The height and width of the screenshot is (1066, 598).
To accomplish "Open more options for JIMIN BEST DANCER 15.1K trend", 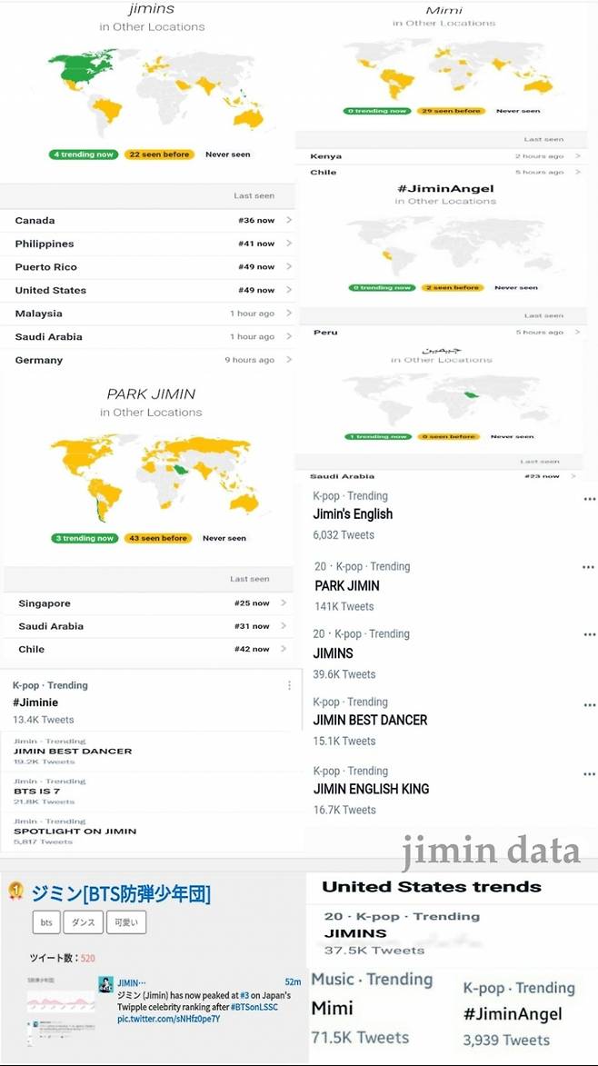I will [589, 705].
